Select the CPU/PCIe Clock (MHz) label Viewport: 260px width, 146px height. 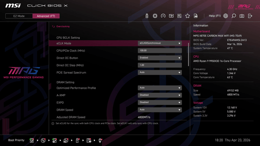[71, 51]
